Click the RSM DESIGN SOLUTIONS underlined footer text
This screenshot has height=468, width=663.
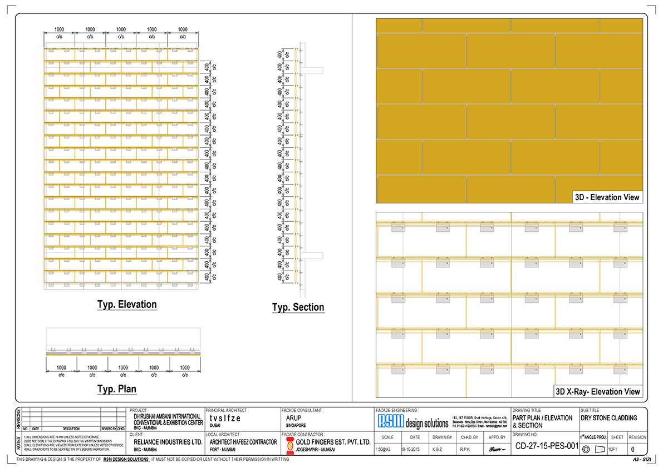[126, 460]
